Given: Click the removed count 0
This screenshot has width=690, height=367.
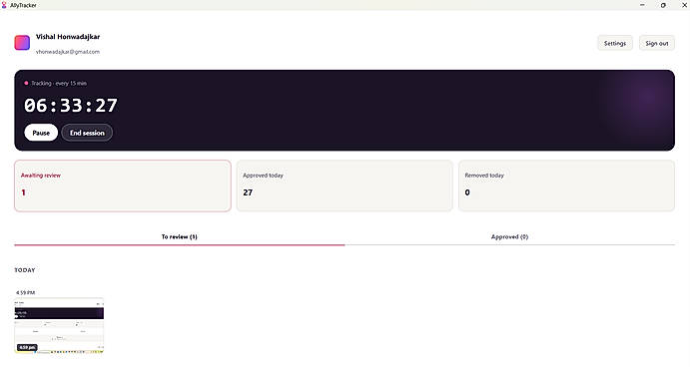Looking at the screenshot, I should pos(467,192).
